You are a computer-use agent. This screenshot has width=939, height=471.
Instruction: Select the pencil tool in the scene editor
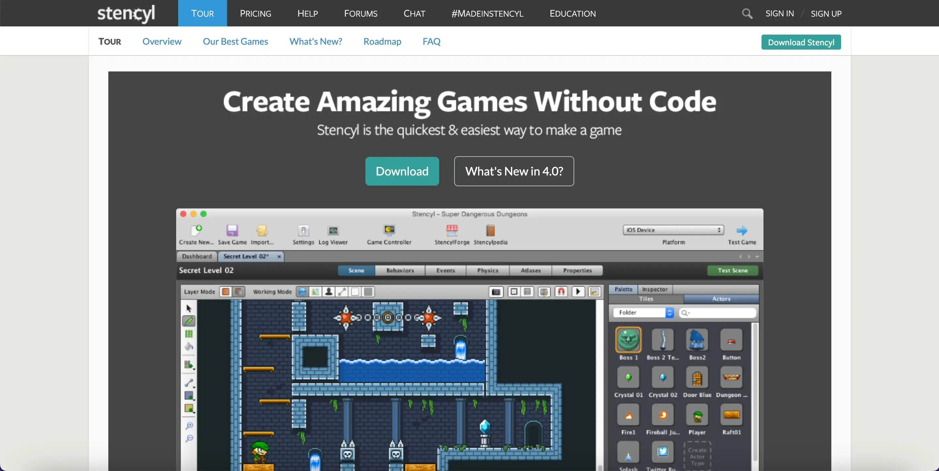click(189, 321)
